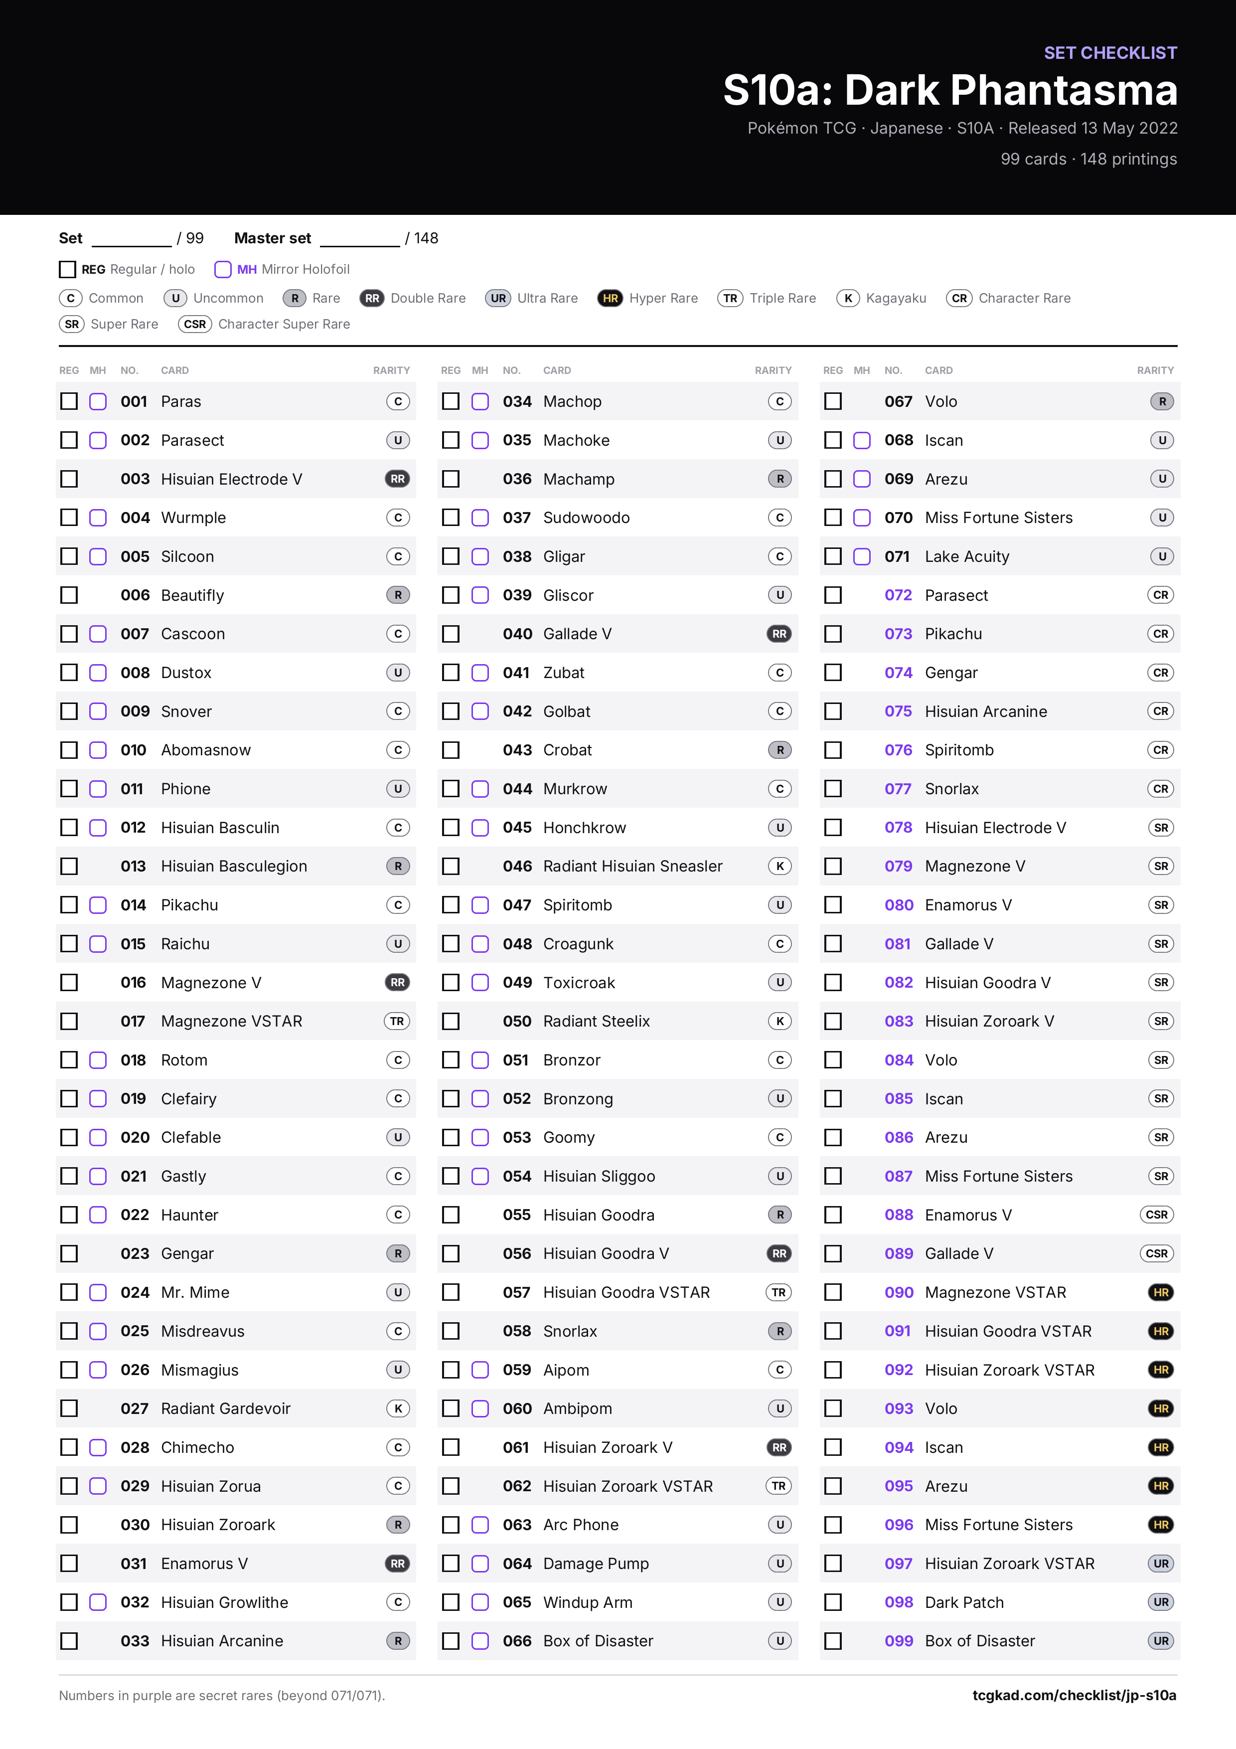Click the TR rarity badge beside Magnezone VSTAR 017

(x=398, y=1022)
